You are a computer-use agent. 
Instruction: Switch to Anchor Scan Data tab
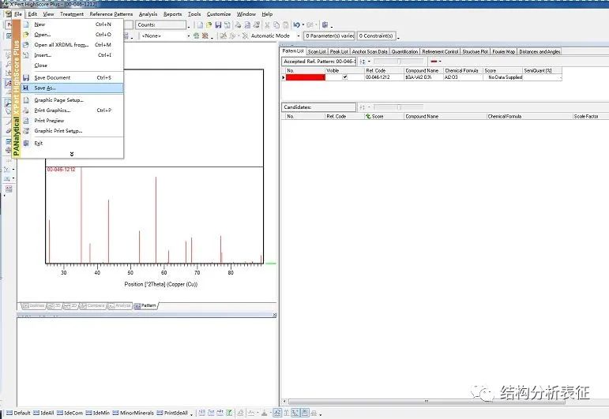coord(370,51)
